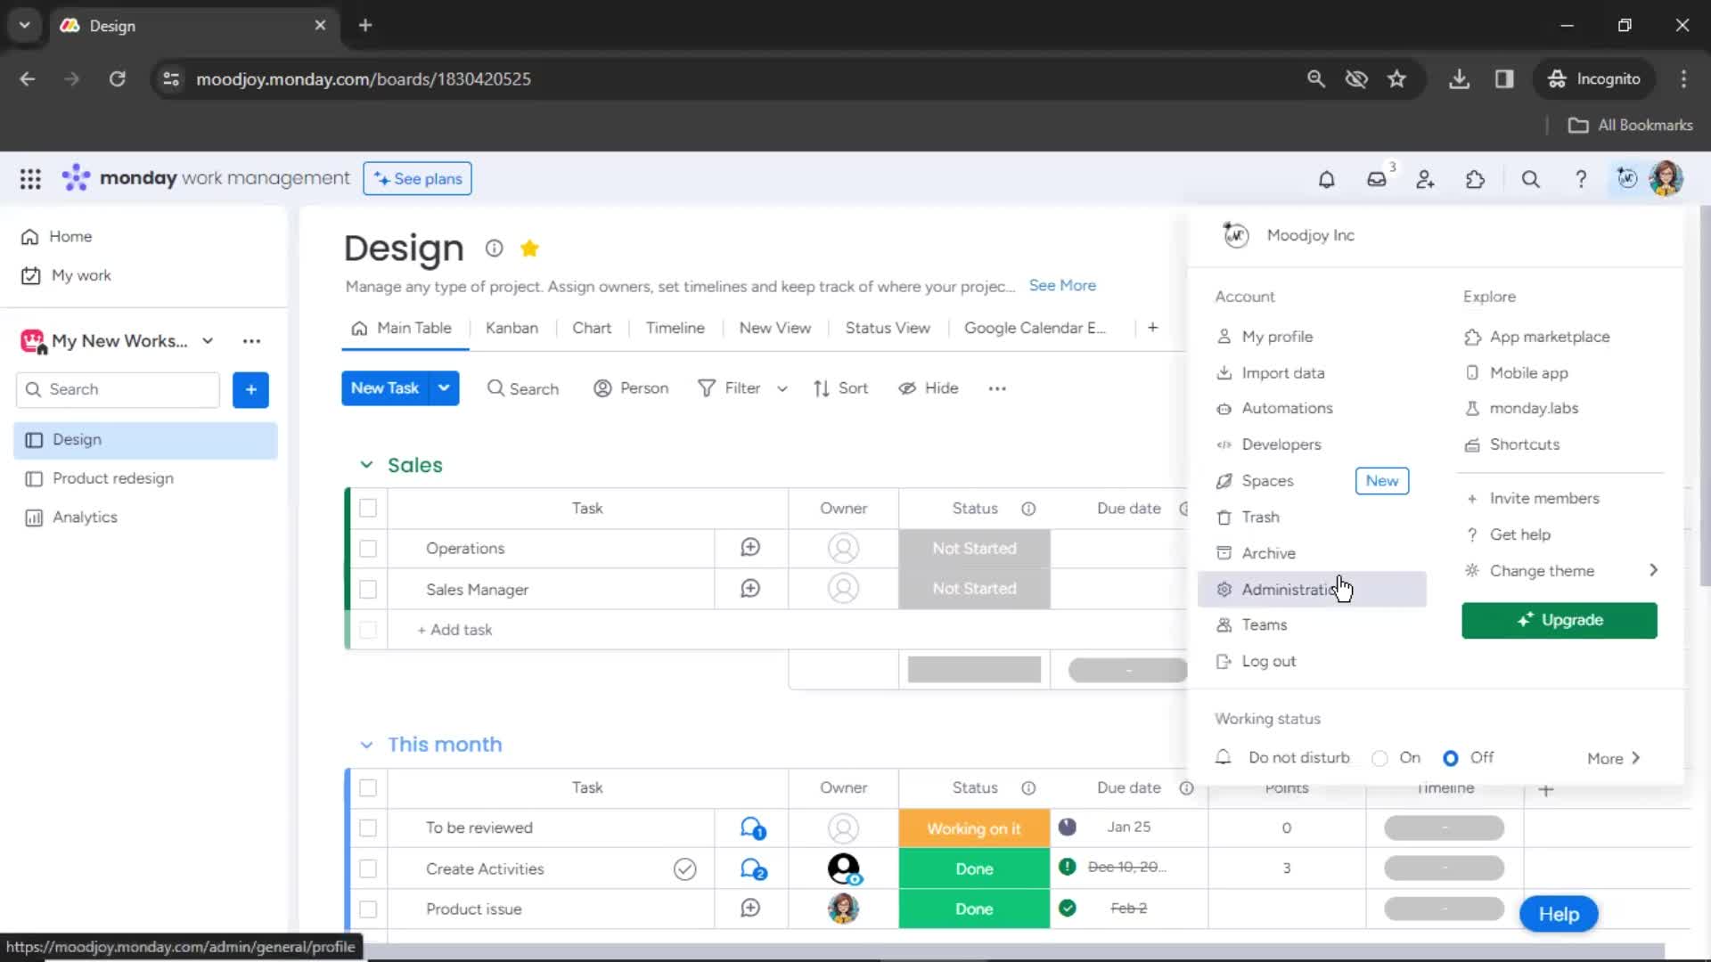Open More working status options
The width and height of the screenshot is (1711, 962).
[1613, 758]
